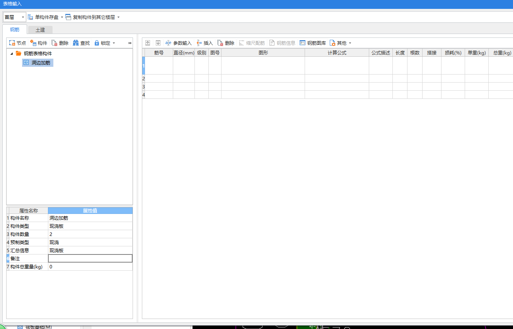The image size is (513, 329).
Task: Click the 公式描述 column header
Action: pyautogui.click(x=381, y=53)
